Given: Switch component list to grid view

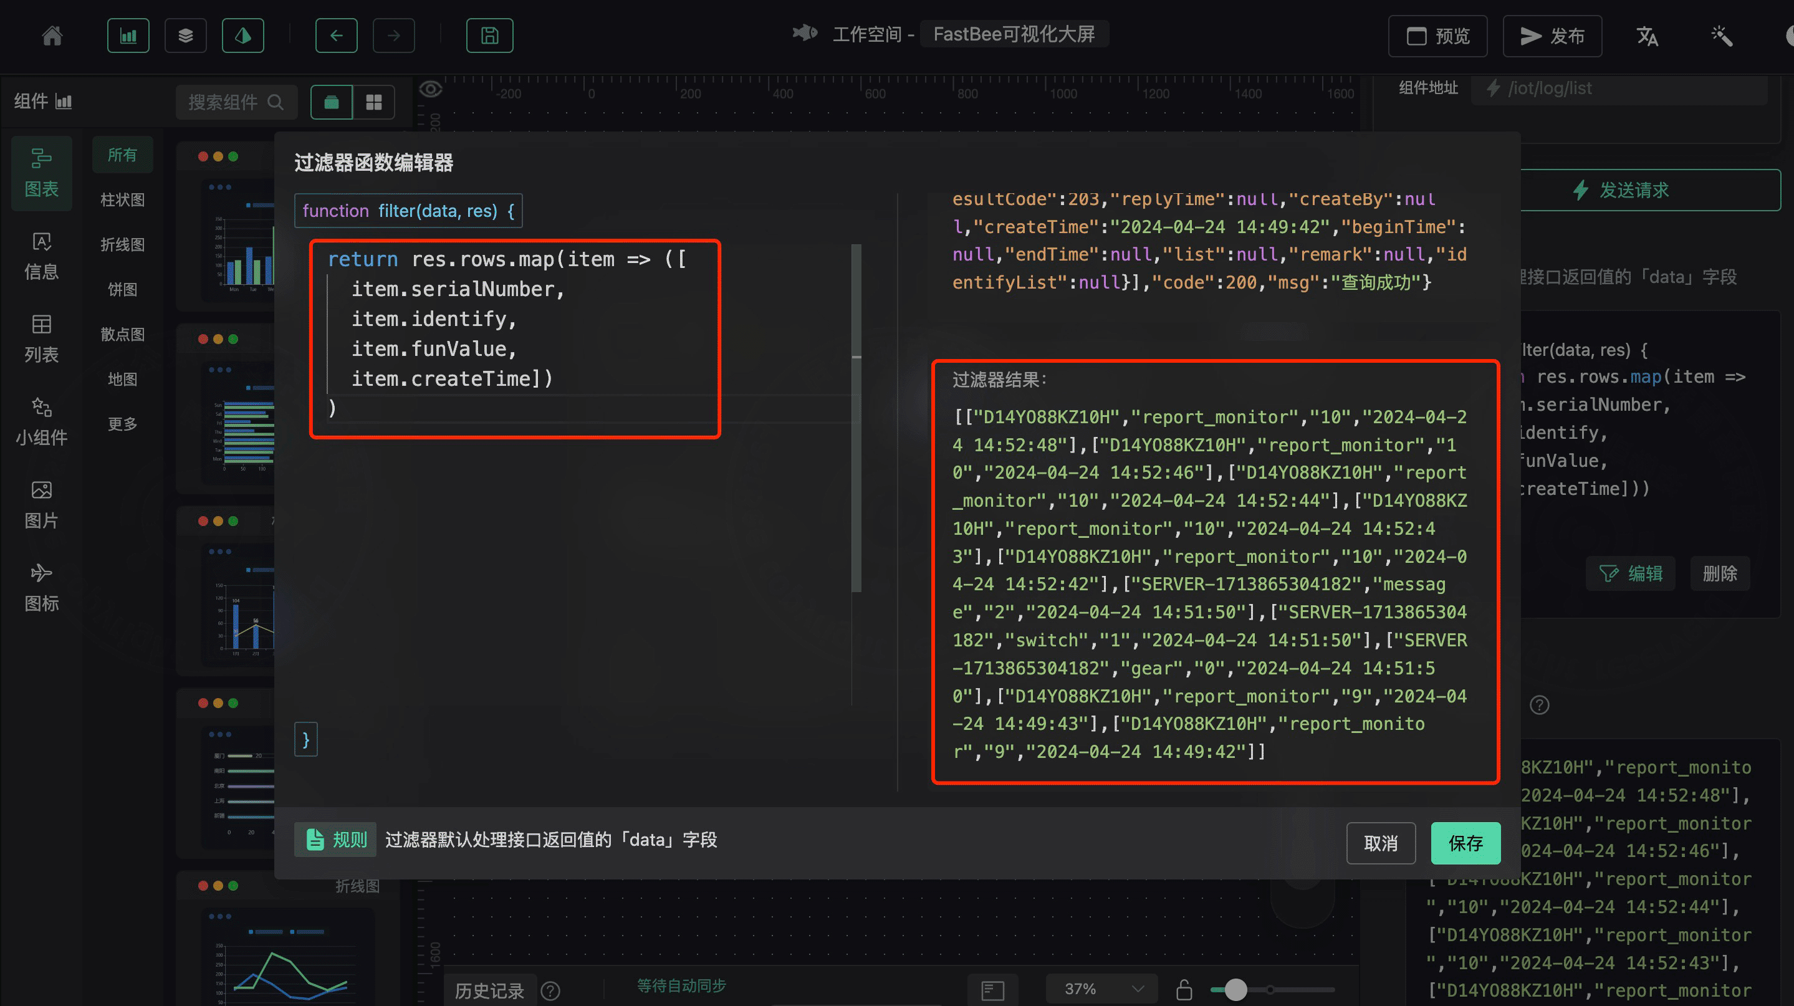Looking at the screenshot, I should [374, 102].
